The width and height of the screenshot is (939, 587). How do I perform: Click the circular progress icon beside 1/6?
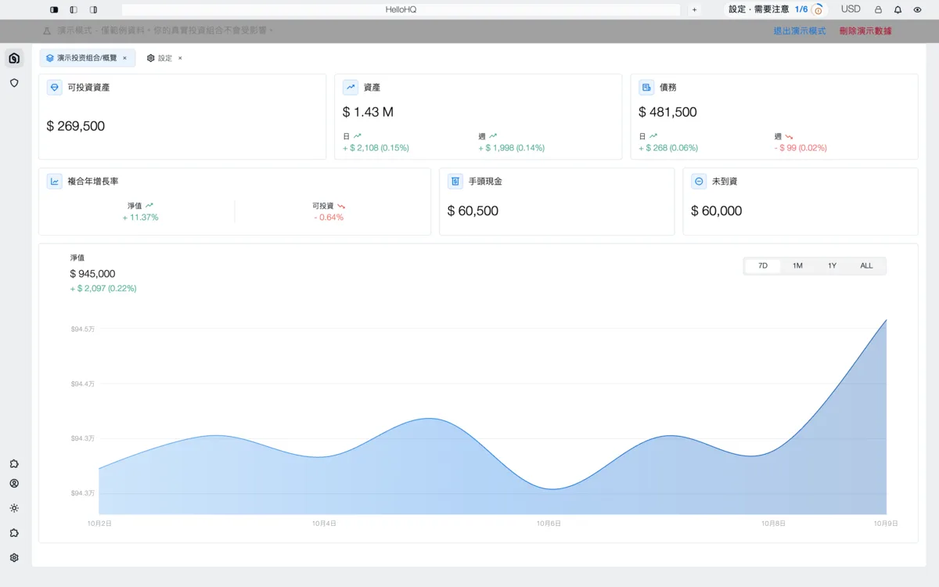818,10
